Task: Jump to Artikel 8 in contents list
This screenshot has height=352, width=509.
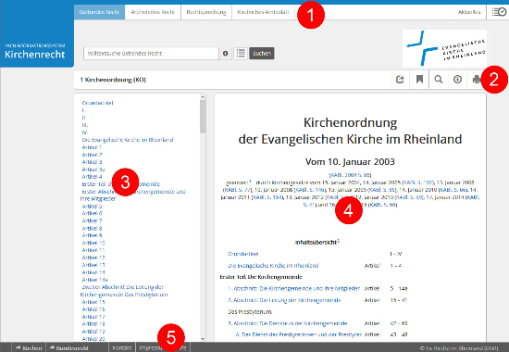Action: coord(92,228)
